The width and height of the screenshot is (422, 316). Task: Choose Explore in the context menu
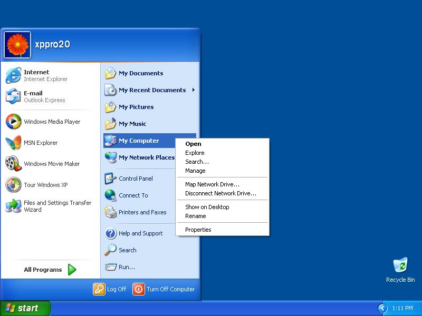pos(222,153)
